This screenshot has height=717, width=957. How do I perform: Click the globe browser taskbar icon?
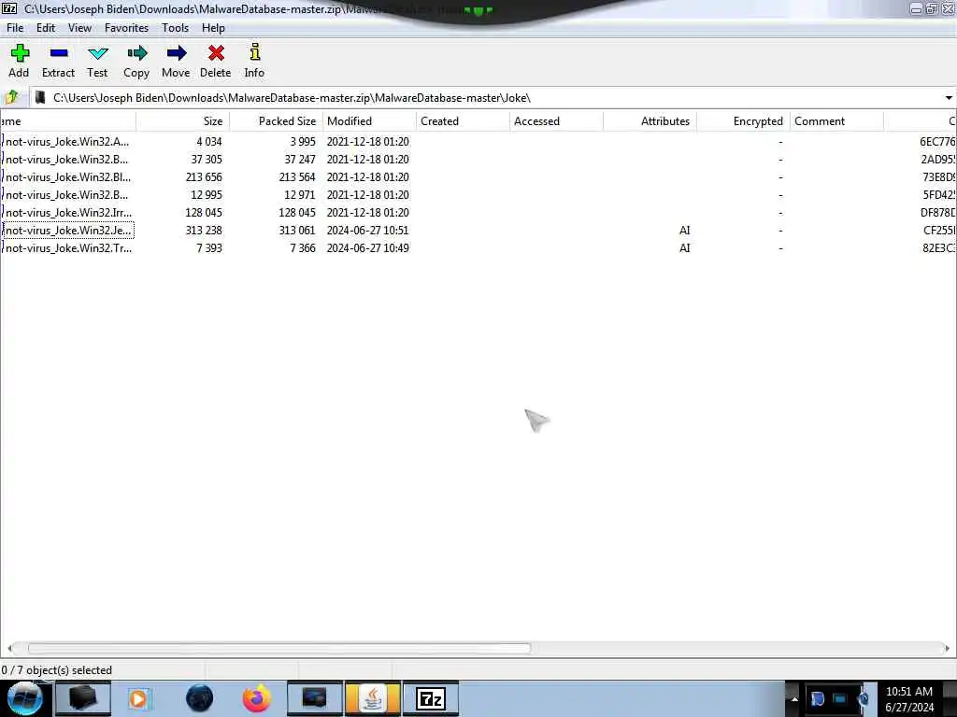pyautogui.click(x=199, y=698)
